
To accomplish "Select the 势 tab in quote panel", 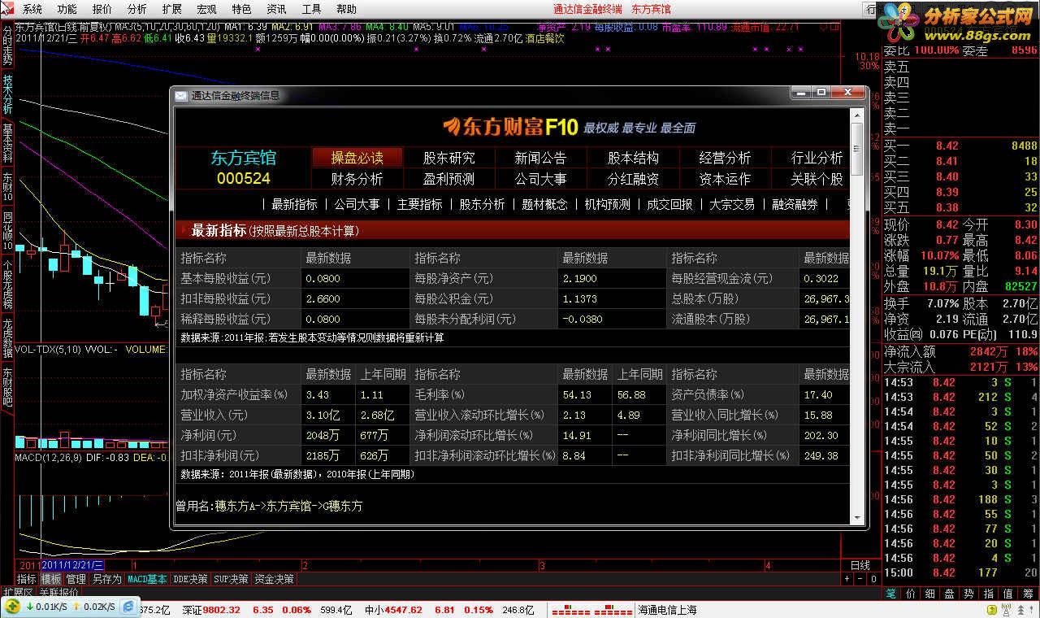I will tap(969, 594).
